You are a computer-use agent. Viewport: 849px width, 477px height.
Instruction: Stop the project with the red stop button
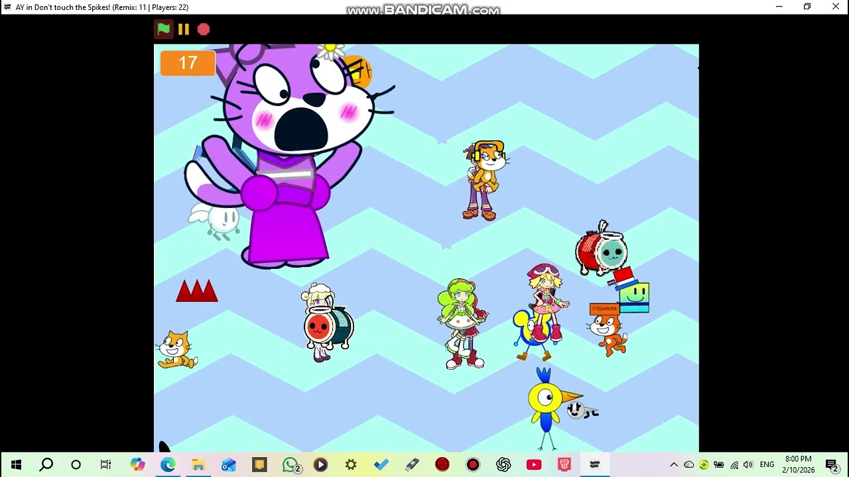[204, 29]
